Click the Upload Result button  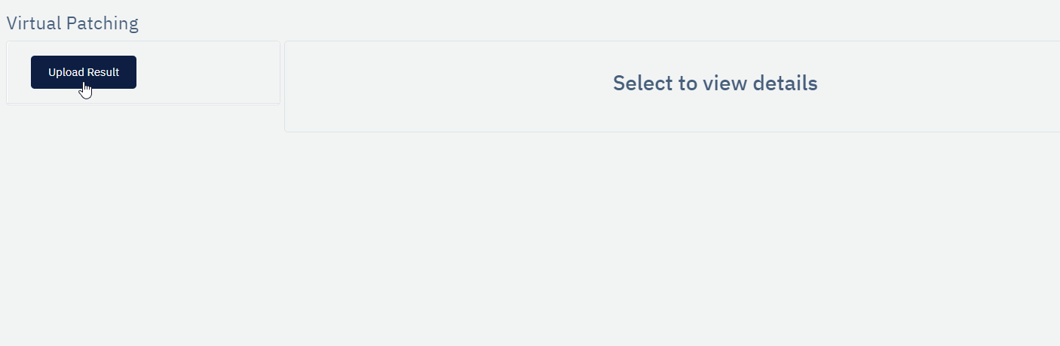pyautogui.click(x=84, y=72)
